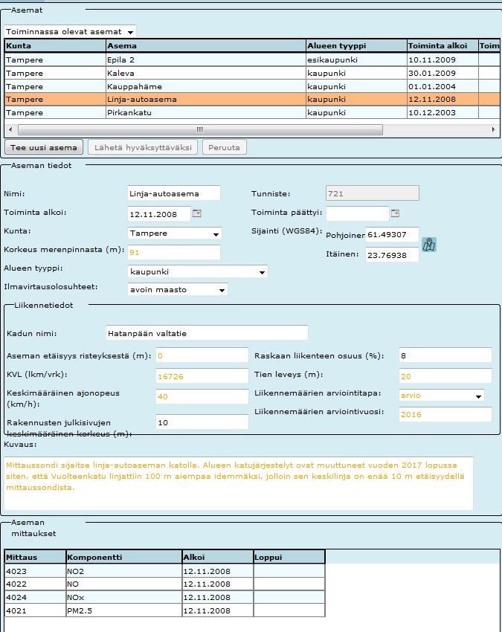The width and height of the screenshot is (502, 632).
Task: Click inside the Kuvaus description text area
Action: [238, 483]
